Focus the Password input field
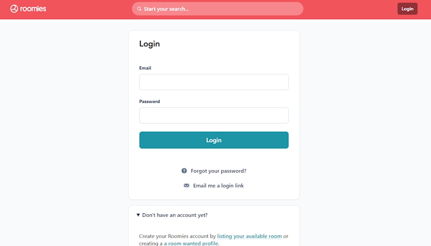Screen dimensions: 431x246 tap(214, 115)
